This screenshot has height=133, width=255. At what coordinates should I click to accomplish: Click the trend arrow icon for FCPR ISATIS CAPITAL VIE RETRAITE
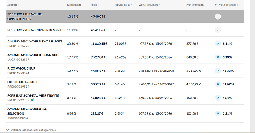218,98
